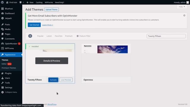Open the comments bubble icon in admin bar
Viewport: 190px width, 107px height.
coord(20,2)
